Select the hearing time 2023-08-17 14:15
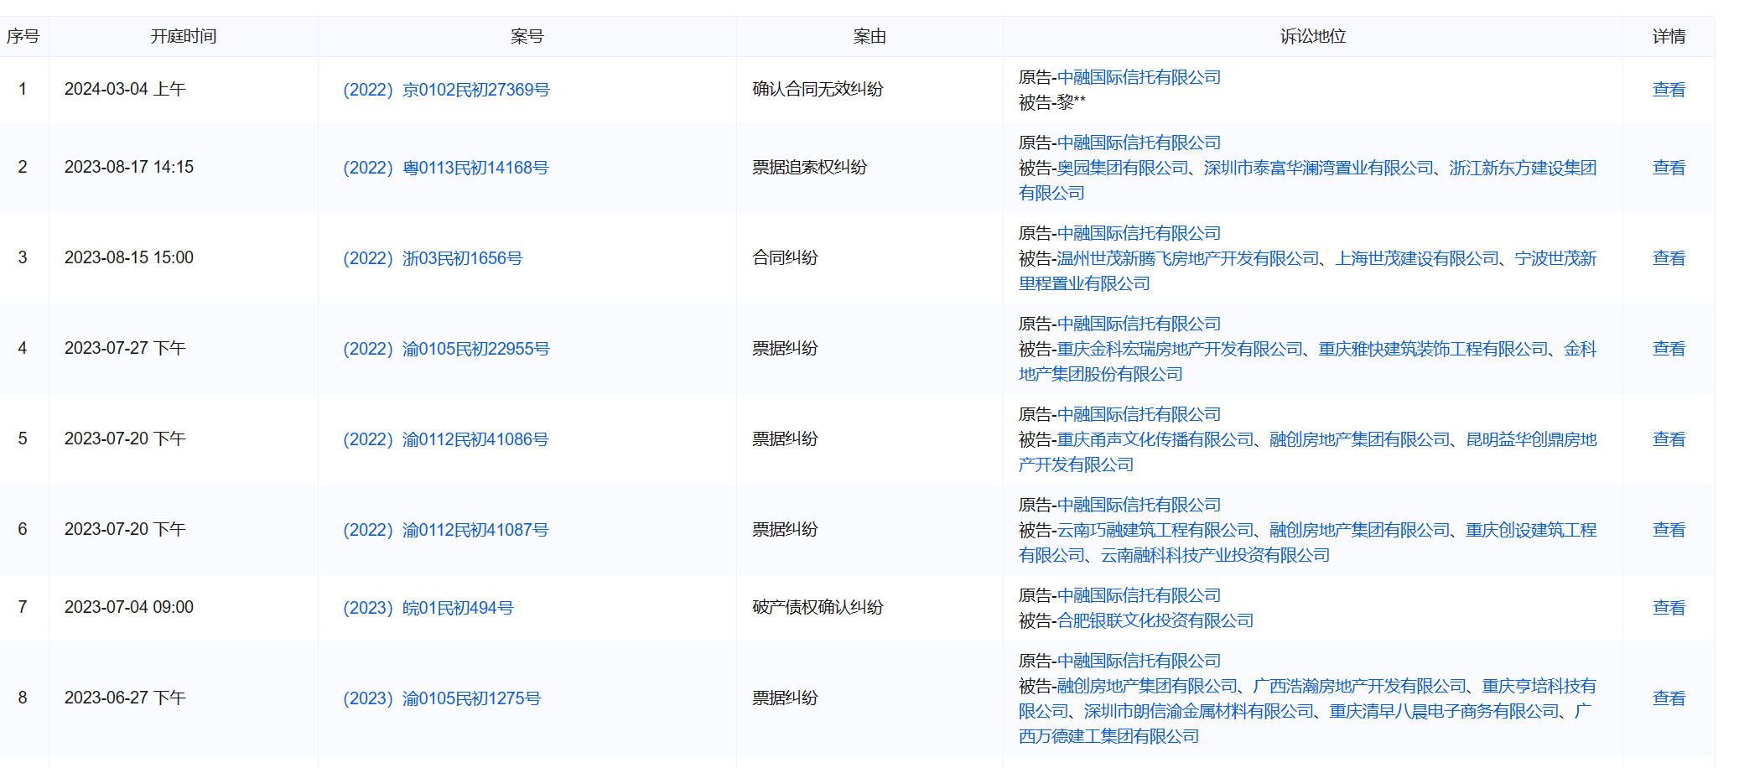The image size is (1739, 768). (129, 167)
